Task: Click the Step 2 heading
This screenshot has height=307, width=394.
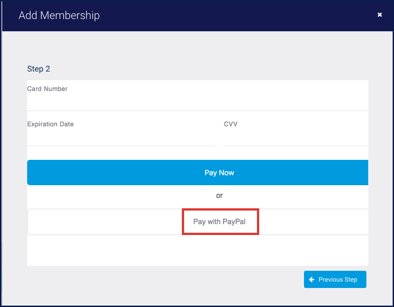Action: [38, 69]
